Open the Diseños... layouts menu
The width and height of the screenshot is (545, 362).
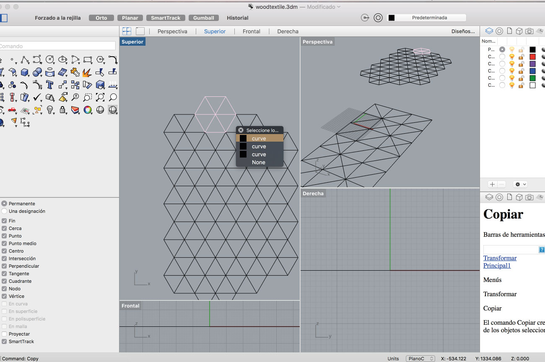[x=463, y=31]
